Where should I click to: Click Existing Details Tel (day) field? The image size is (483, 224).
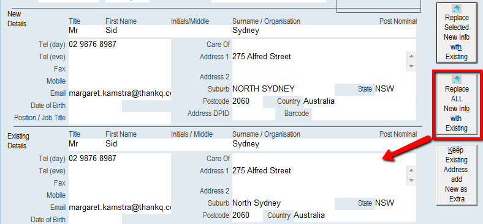[120, 159]
